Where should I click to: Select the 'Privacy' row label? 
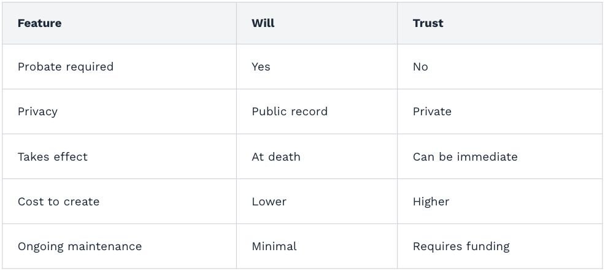(37, 112)
